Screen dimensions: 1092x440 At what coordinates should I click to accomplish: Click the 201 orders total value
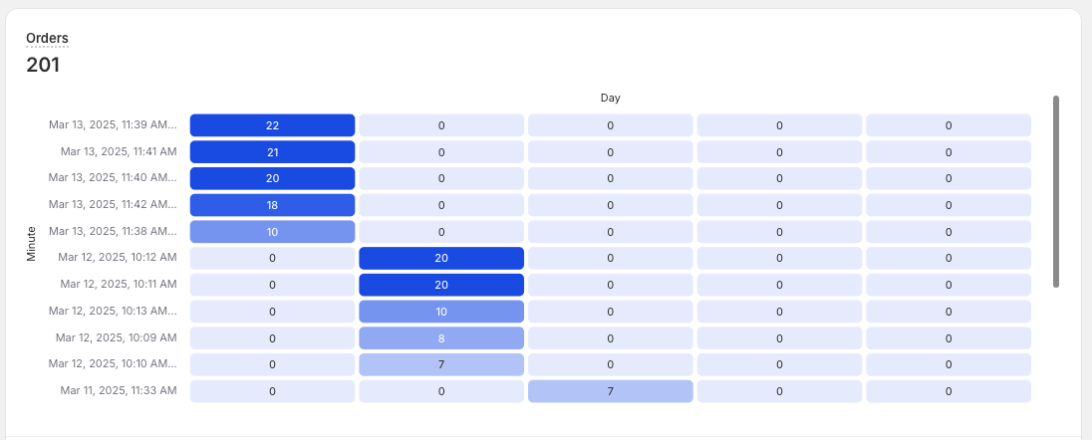(43, 66)
